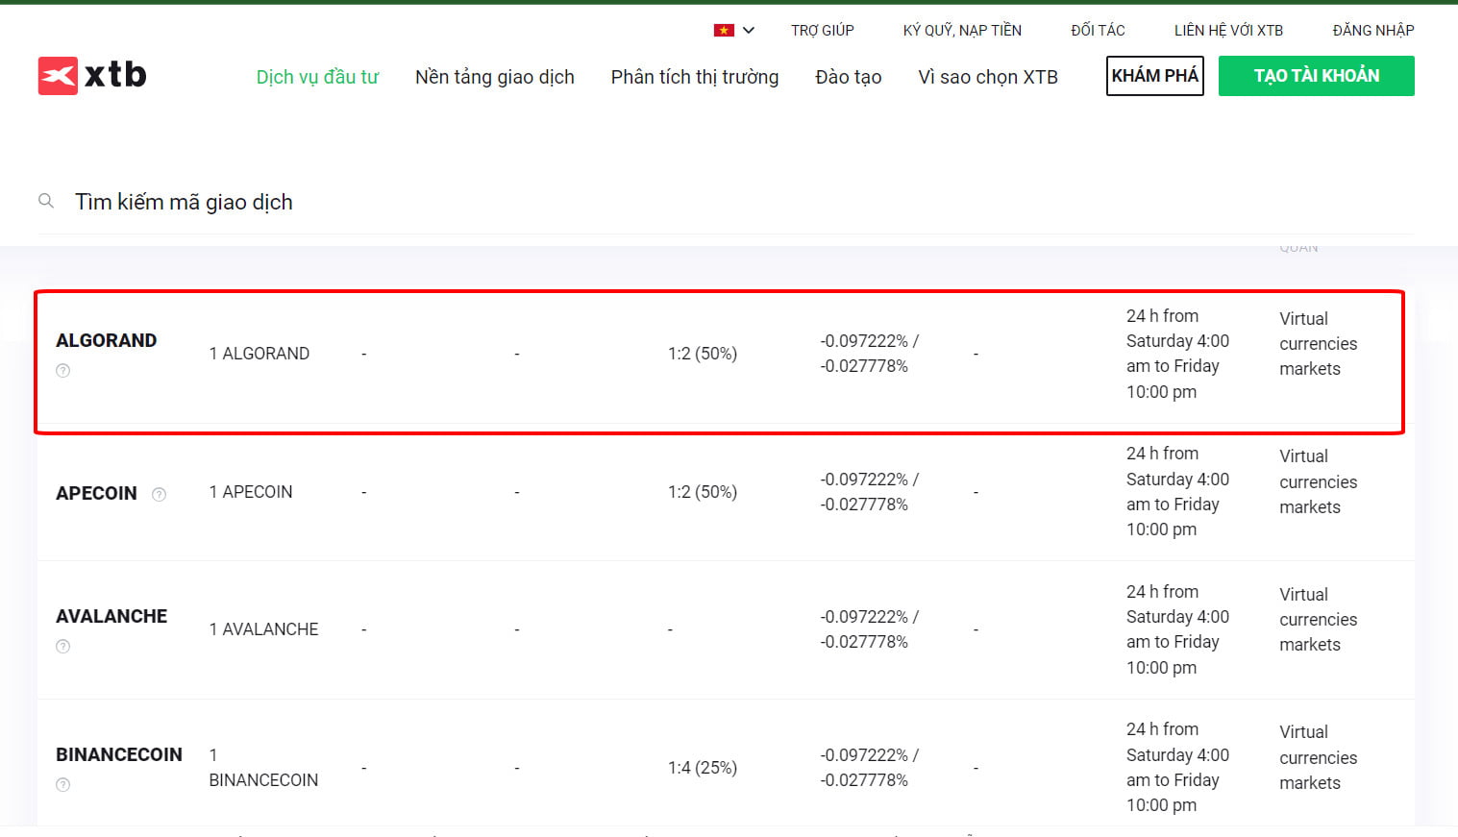The height and width of the screenshot is (837, 1458).
Task: Click Virtual currencies markets in ALGORAND row
Action: [x=1318, y=343]
